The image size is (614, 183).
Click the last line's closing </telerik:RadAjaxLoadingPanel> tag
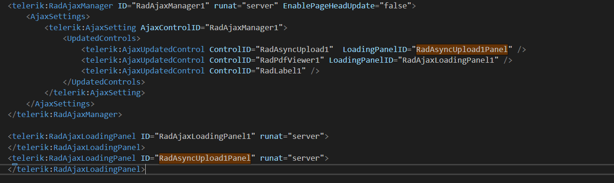[x=76, y=170]
